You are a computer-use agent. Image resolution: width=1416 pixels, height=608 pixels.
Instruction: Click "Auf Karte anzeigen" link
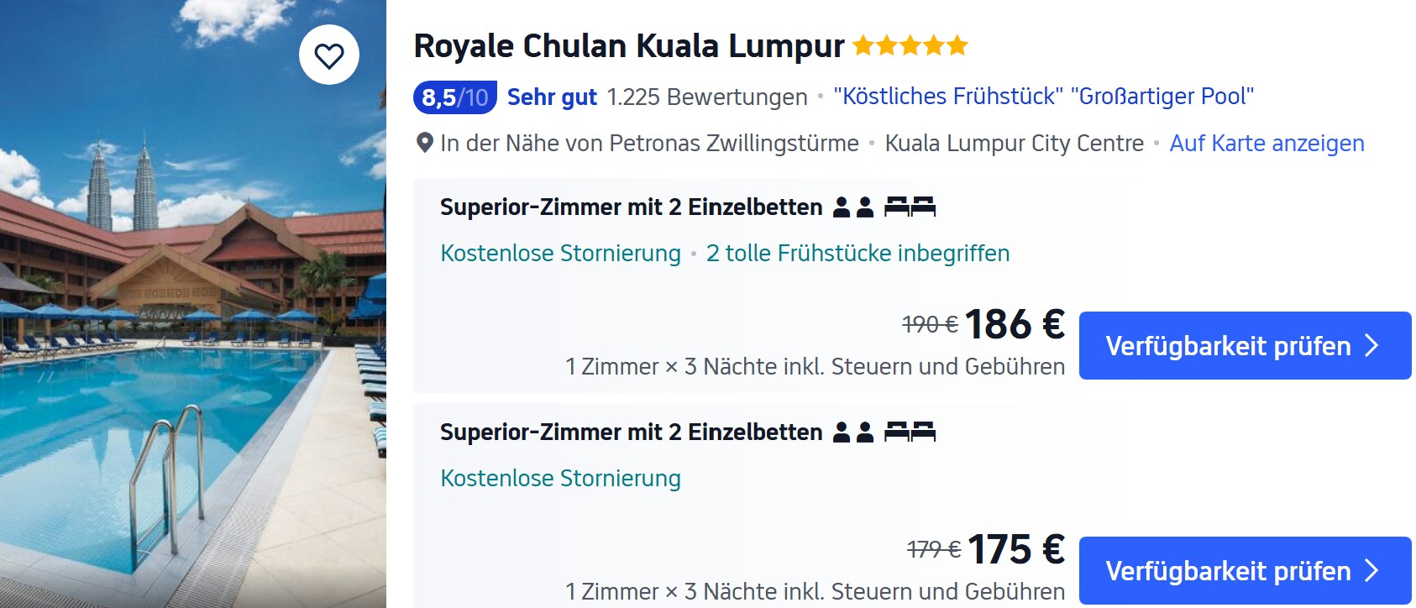(x=1267, y=144)
